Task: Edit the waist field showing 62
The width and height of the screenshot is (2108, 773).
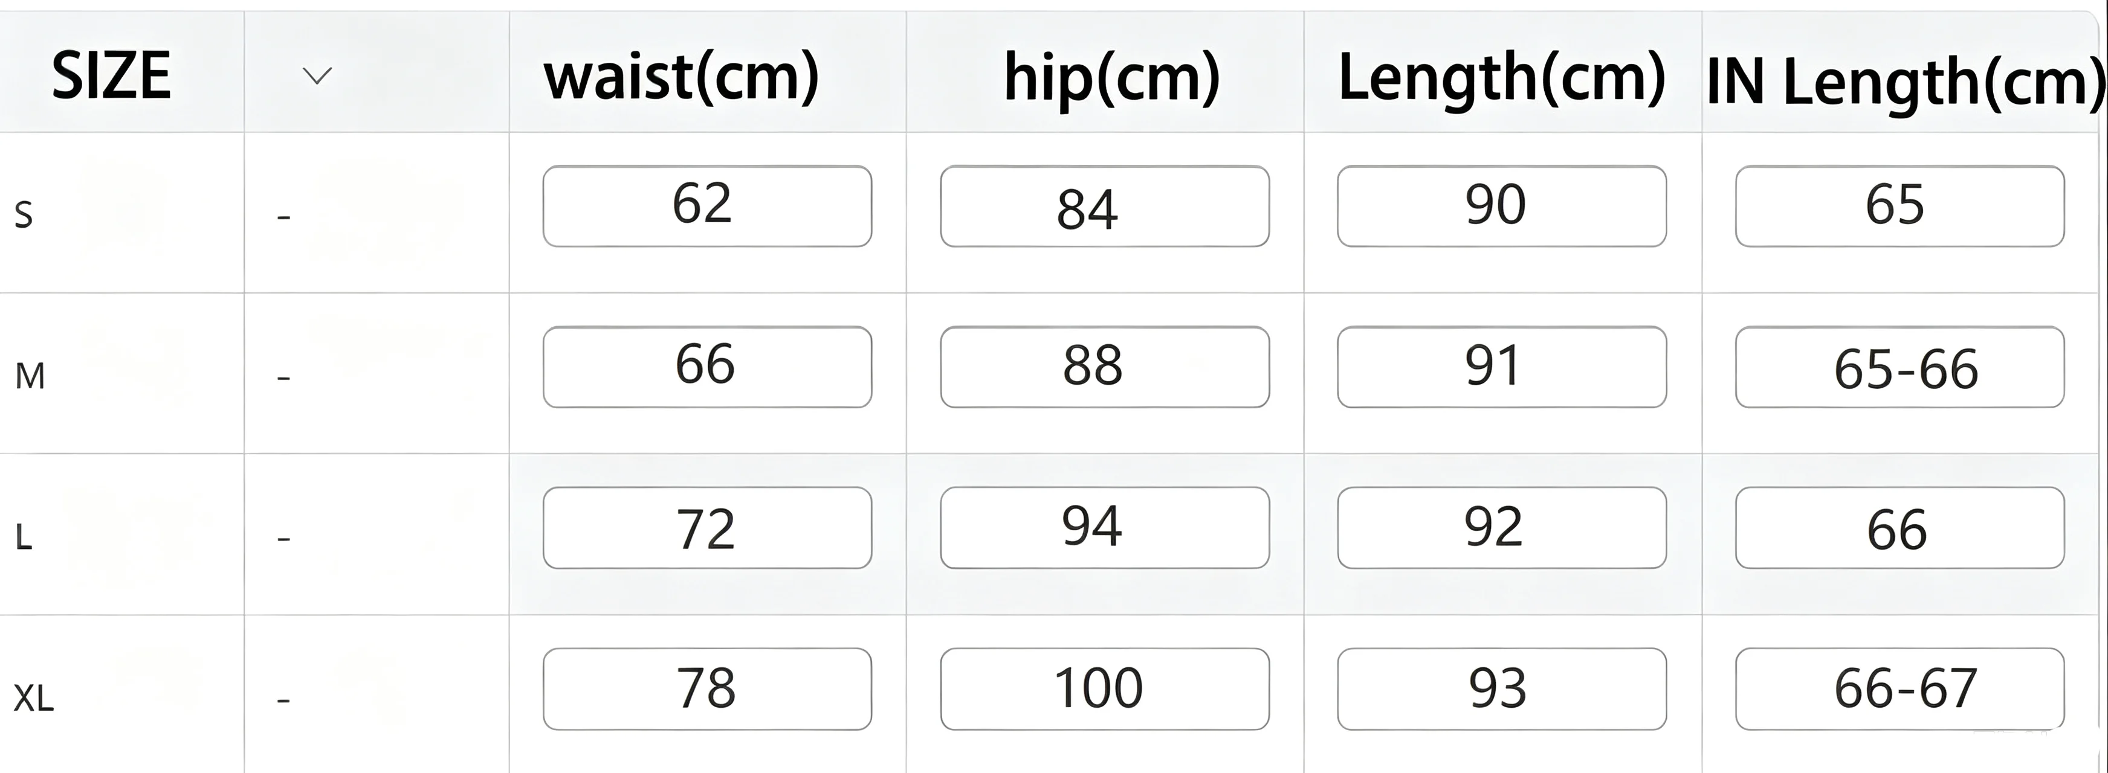Action: pyautogui.click(x=707, y=206)
